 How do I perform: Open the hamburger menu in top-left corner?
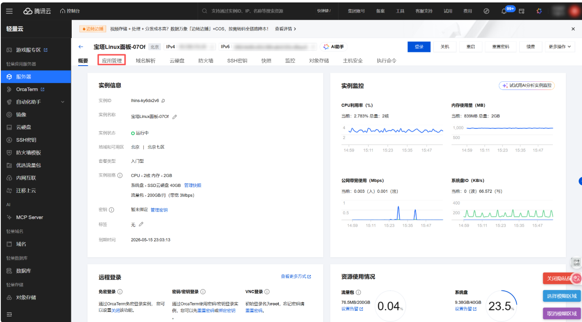point(9,11)
